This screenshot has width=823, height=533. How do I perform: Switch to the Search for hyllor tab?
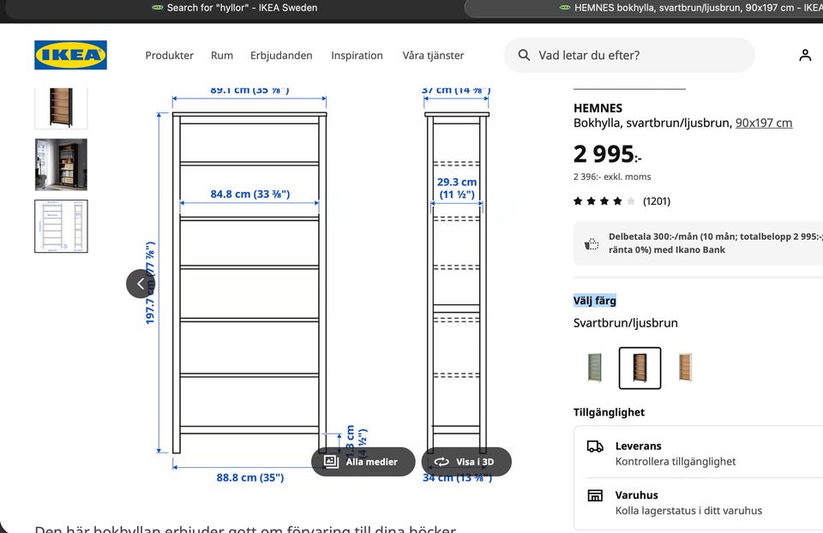coord(234,8)
